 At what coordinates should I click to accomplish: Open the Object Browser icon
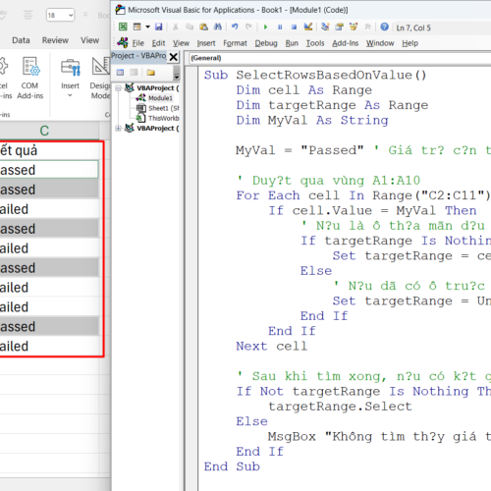click(354, 27)
